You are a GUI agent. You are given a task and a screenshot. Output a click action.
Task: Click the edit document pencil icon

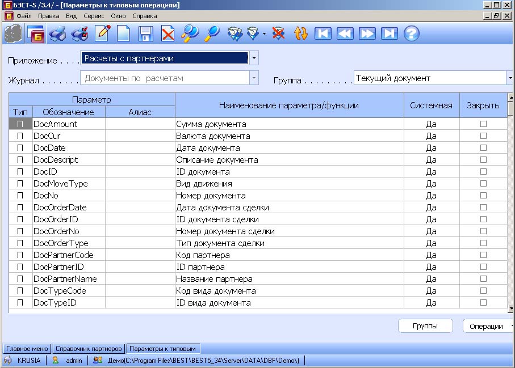point(102,33)
